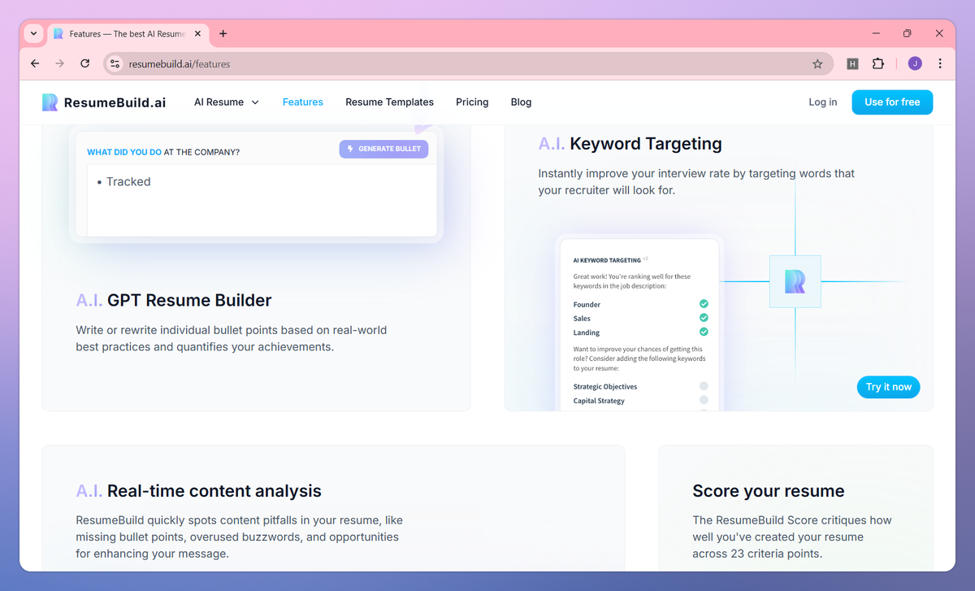Viewport: 975px width, 591px height.
Task: Click the Log in link
Action: click(822, 102)
